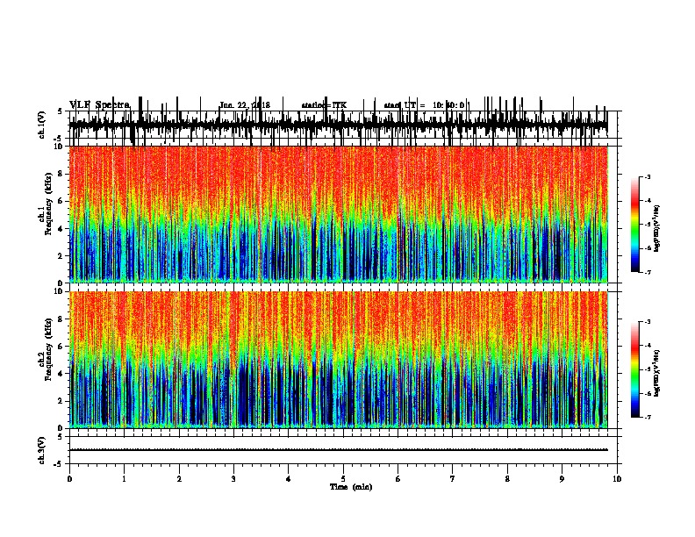Click inside the ch.1 spectrogram panel
Screen dimensions: 695x537
pos(339,214)
